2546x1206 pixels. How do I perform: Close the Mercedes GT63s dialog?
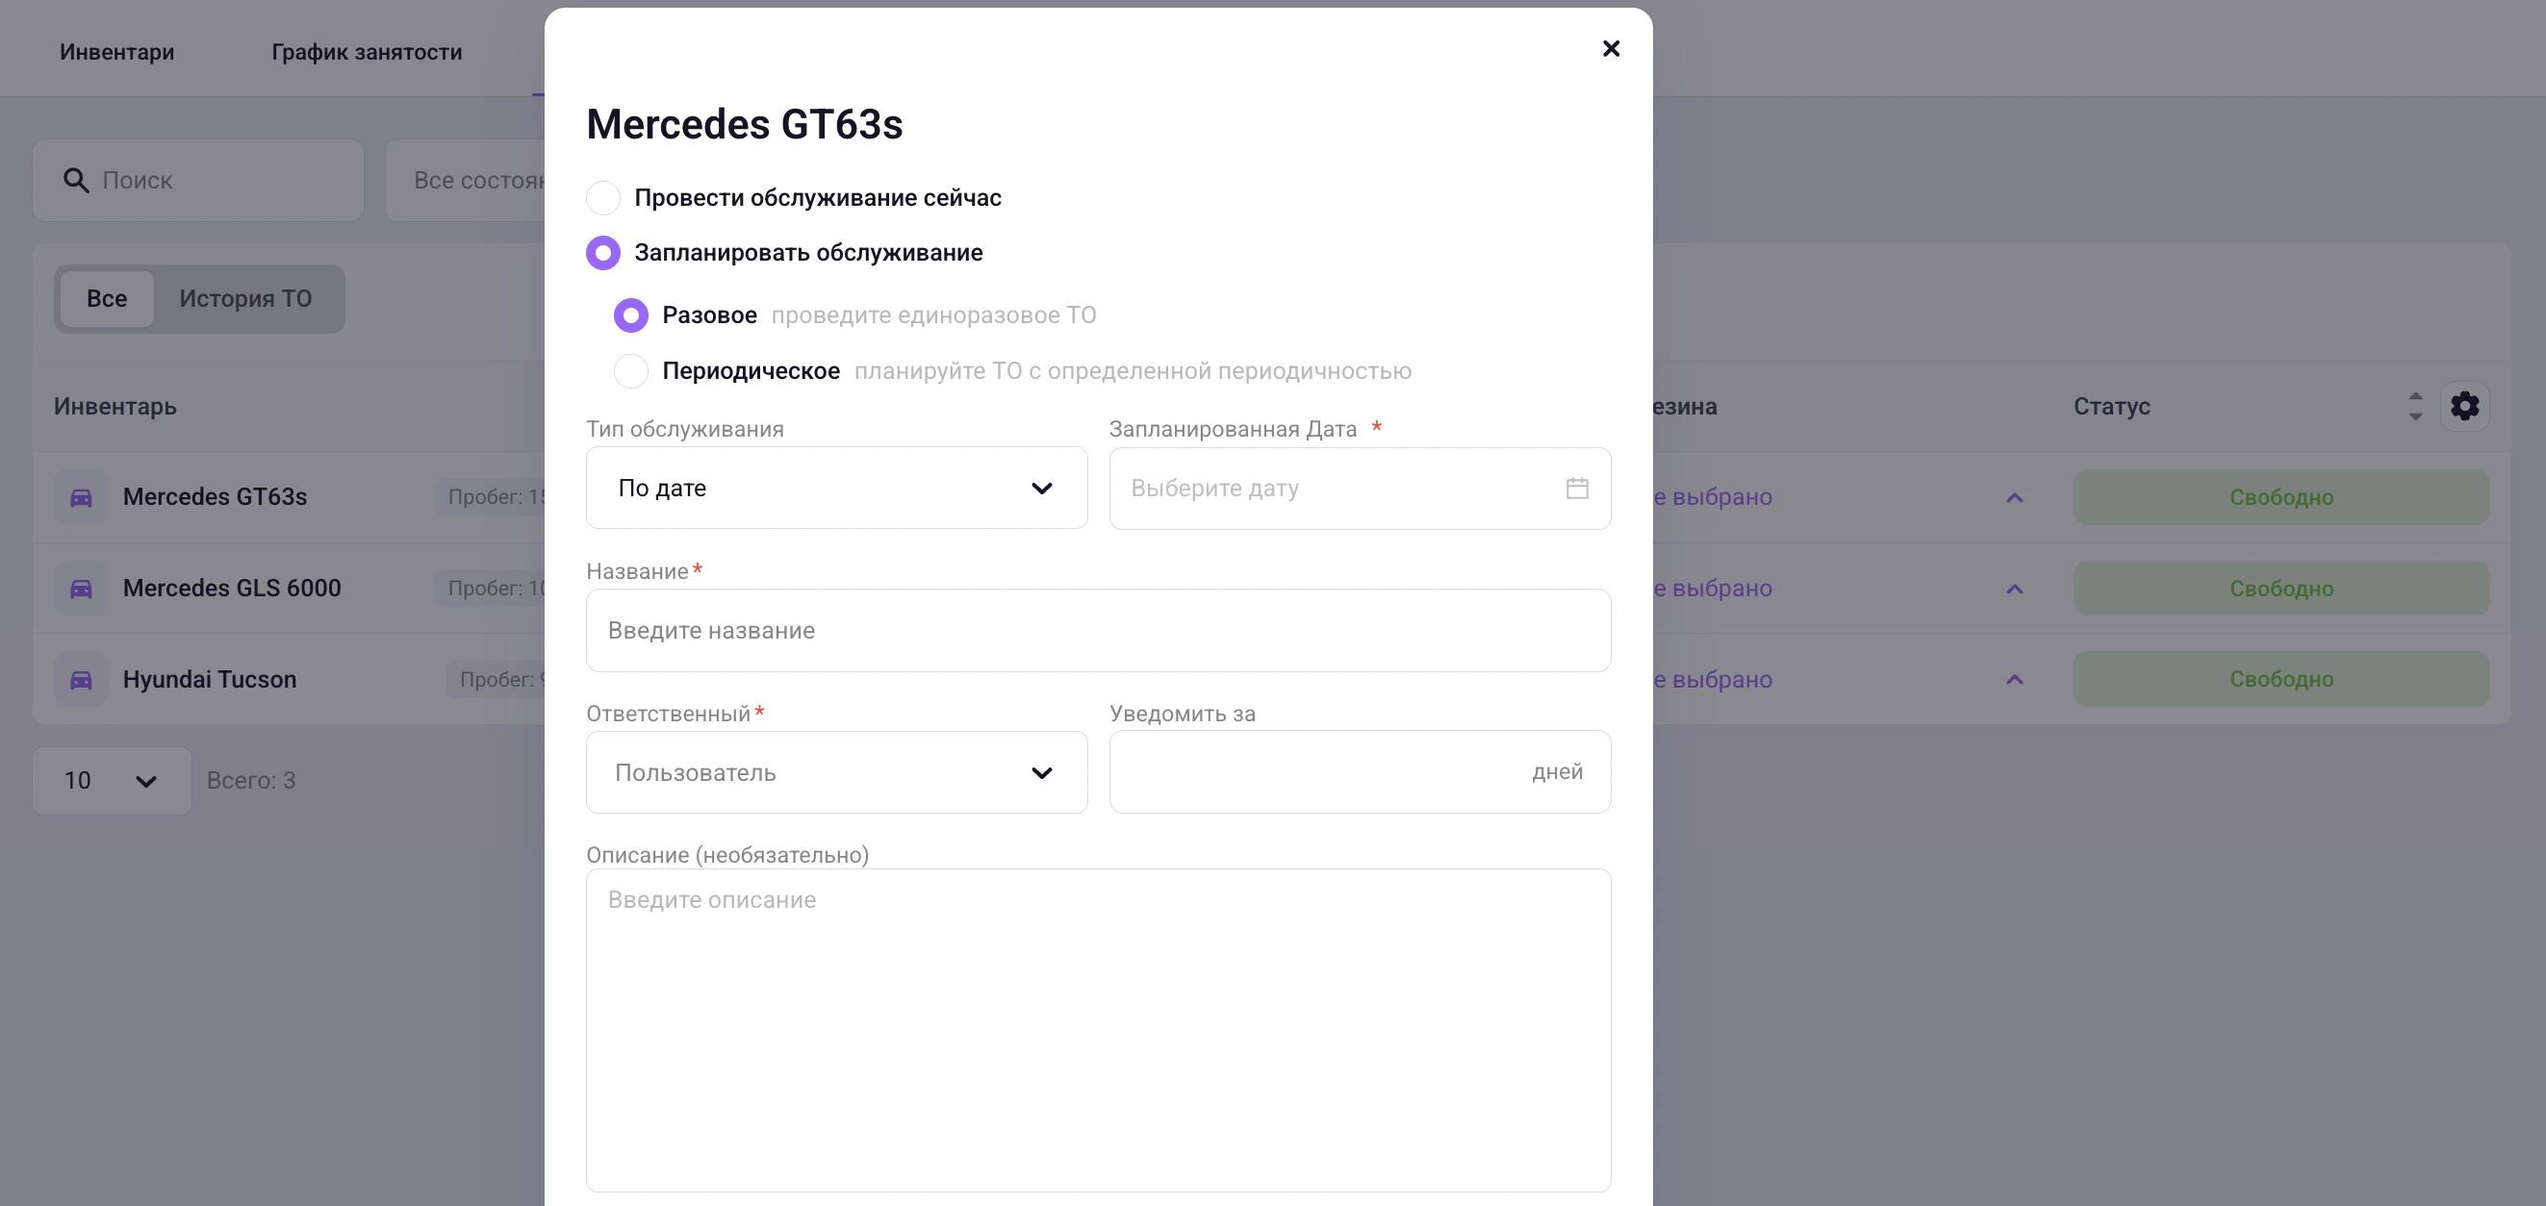tap(1610, 48)
